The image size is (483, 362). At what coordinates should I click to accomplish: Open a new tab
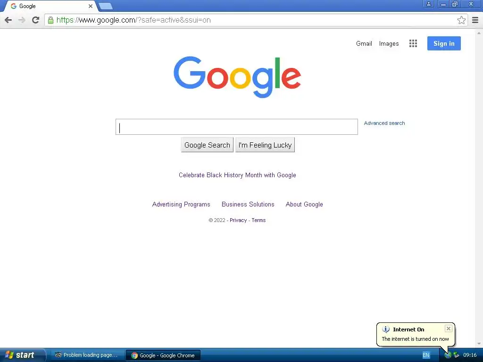pos(106,6)
